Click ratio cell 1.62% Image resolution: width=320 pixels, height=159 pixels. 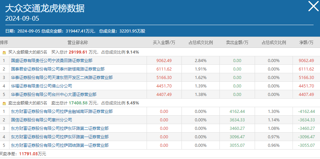point(200,77)
